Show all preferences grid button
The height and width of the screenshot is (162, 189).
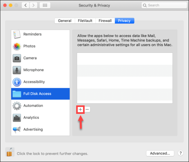[x=45, y=5]
